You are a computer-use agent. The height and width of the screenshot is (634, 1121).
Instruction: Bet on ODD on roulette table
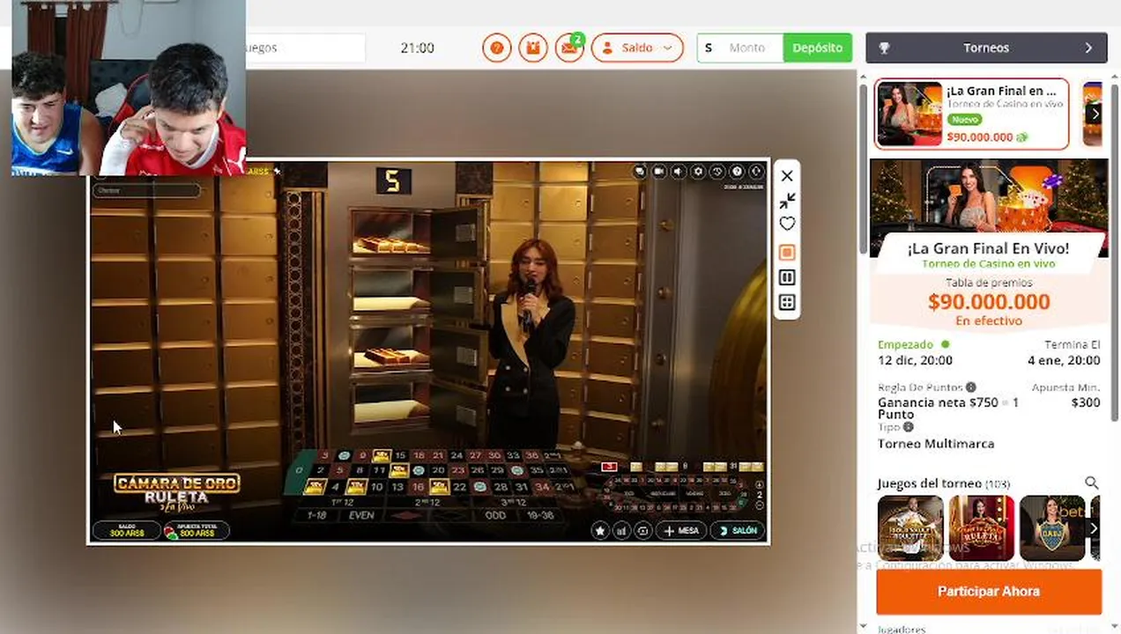(x=495, y=515)
